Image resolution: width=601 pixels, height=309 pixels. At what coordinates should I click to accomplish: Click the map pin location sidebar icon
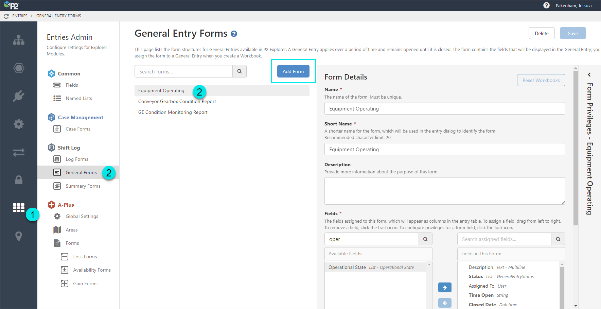[19, 236]
